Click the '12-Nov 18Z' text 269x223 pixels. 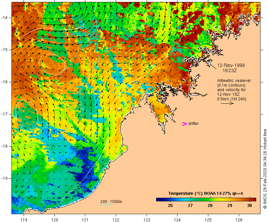pyautogui.click(x=228, y=94)
